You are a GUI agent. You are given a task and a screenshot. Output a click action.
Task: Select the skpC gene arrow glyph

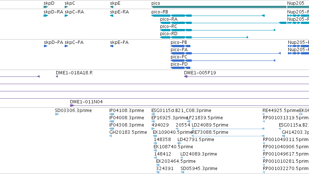tap(66, 7)
